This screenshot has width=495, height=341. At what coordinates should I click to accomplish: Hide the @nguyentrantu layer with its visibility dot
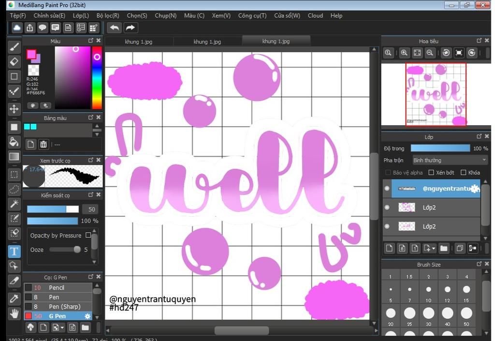click(x=387, y=188)
